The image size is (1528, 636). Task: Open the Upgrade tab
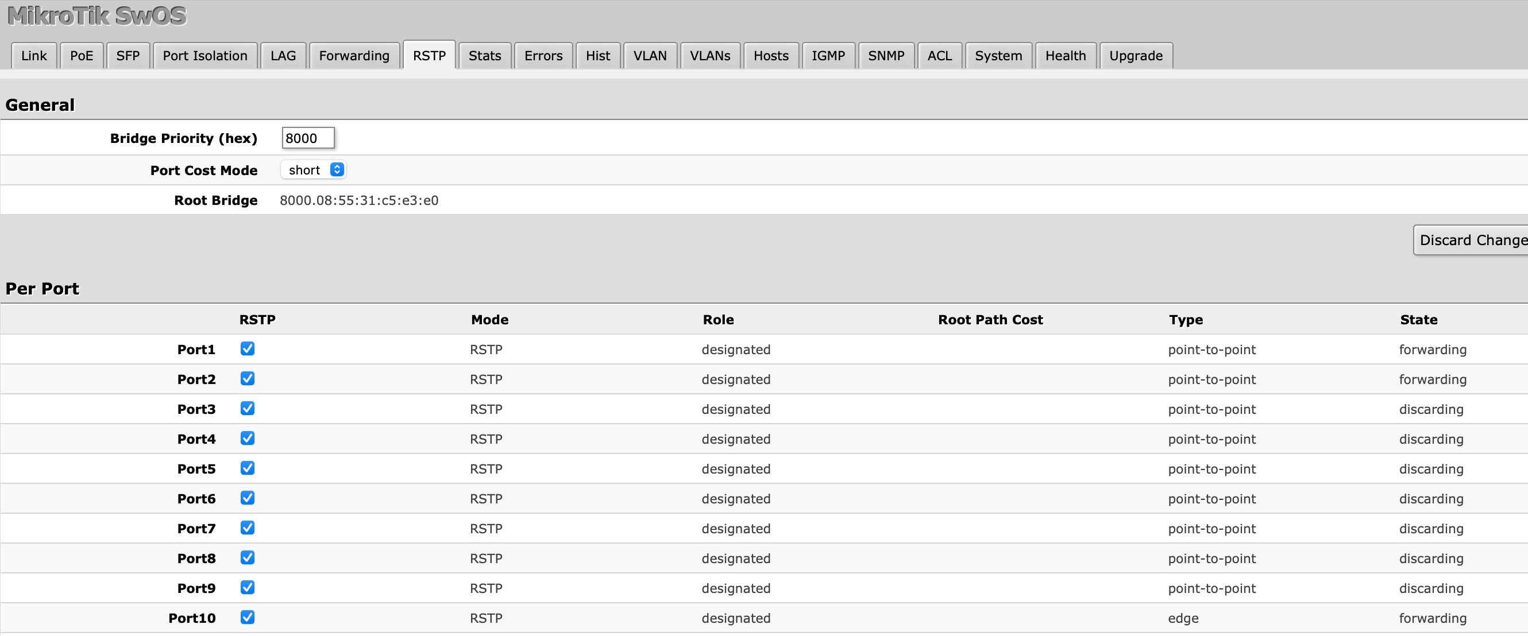point(1136,56)
